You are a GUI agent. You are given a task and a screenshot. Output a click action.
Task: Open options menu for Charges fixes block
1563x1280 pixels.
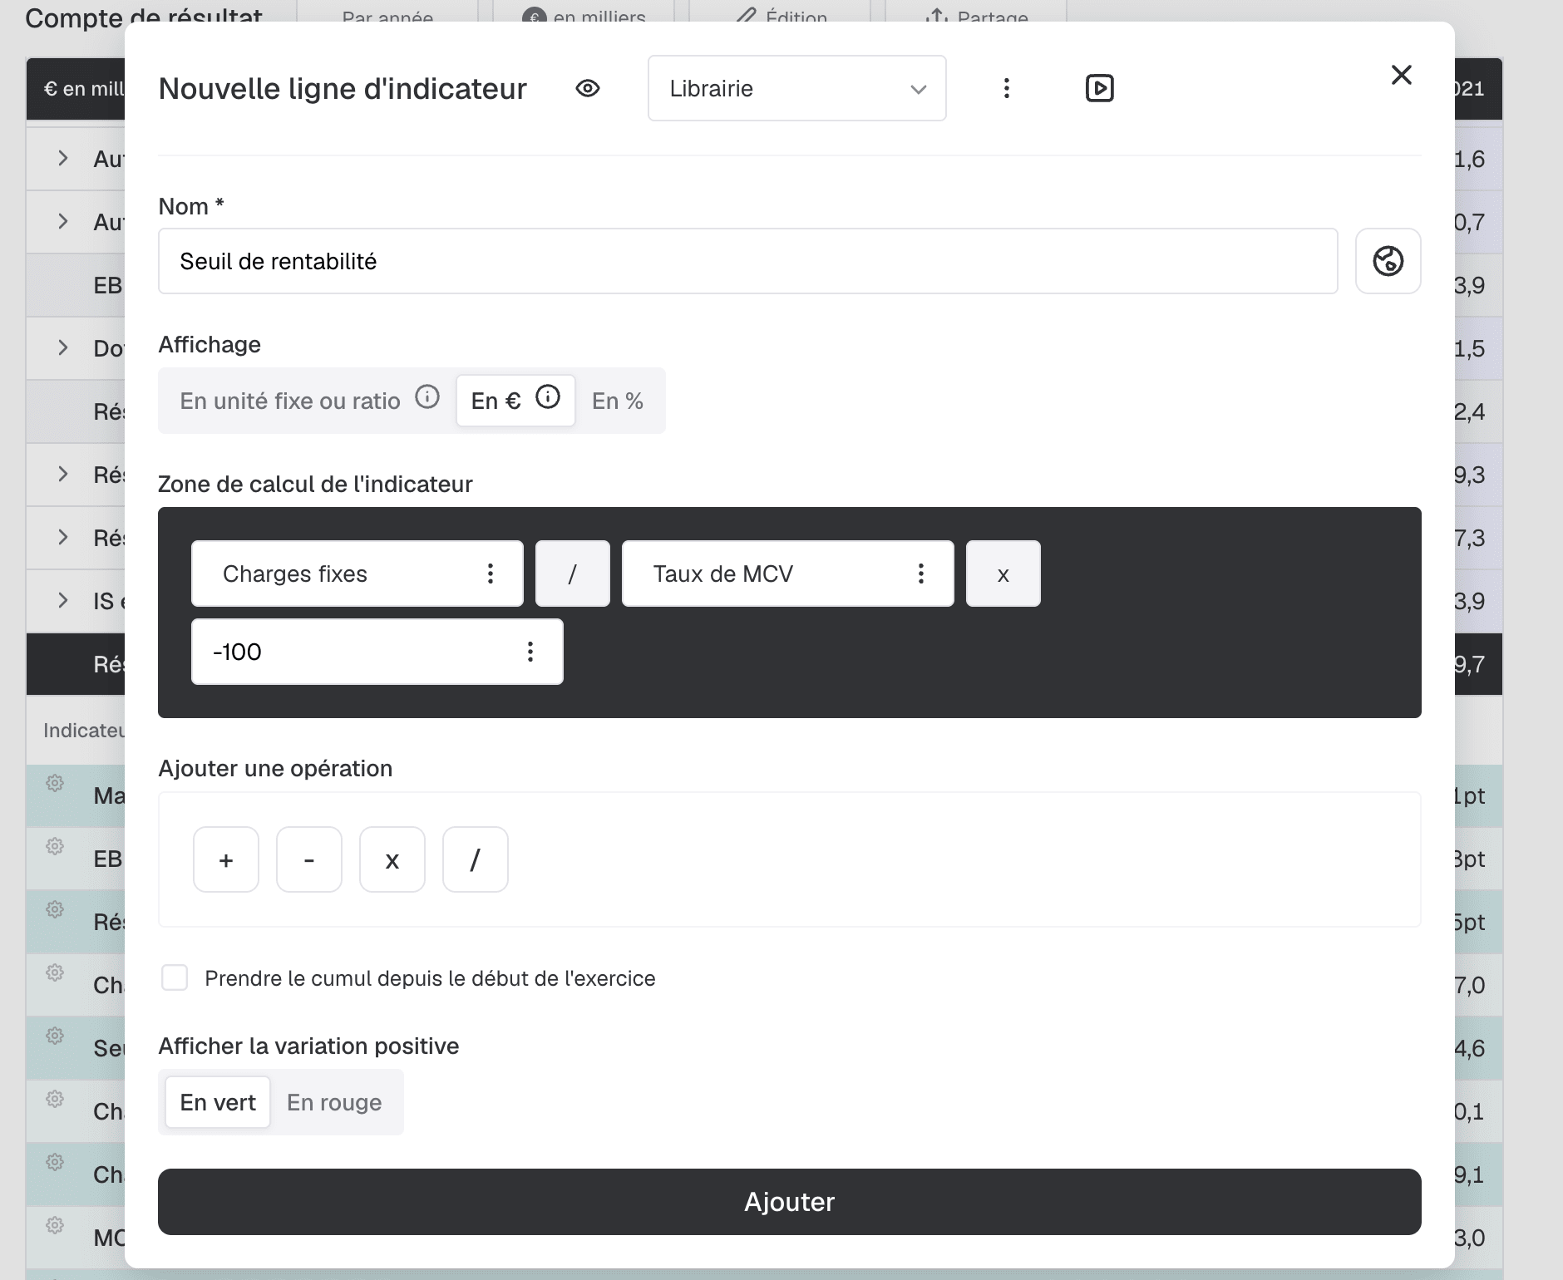[491, 574]
